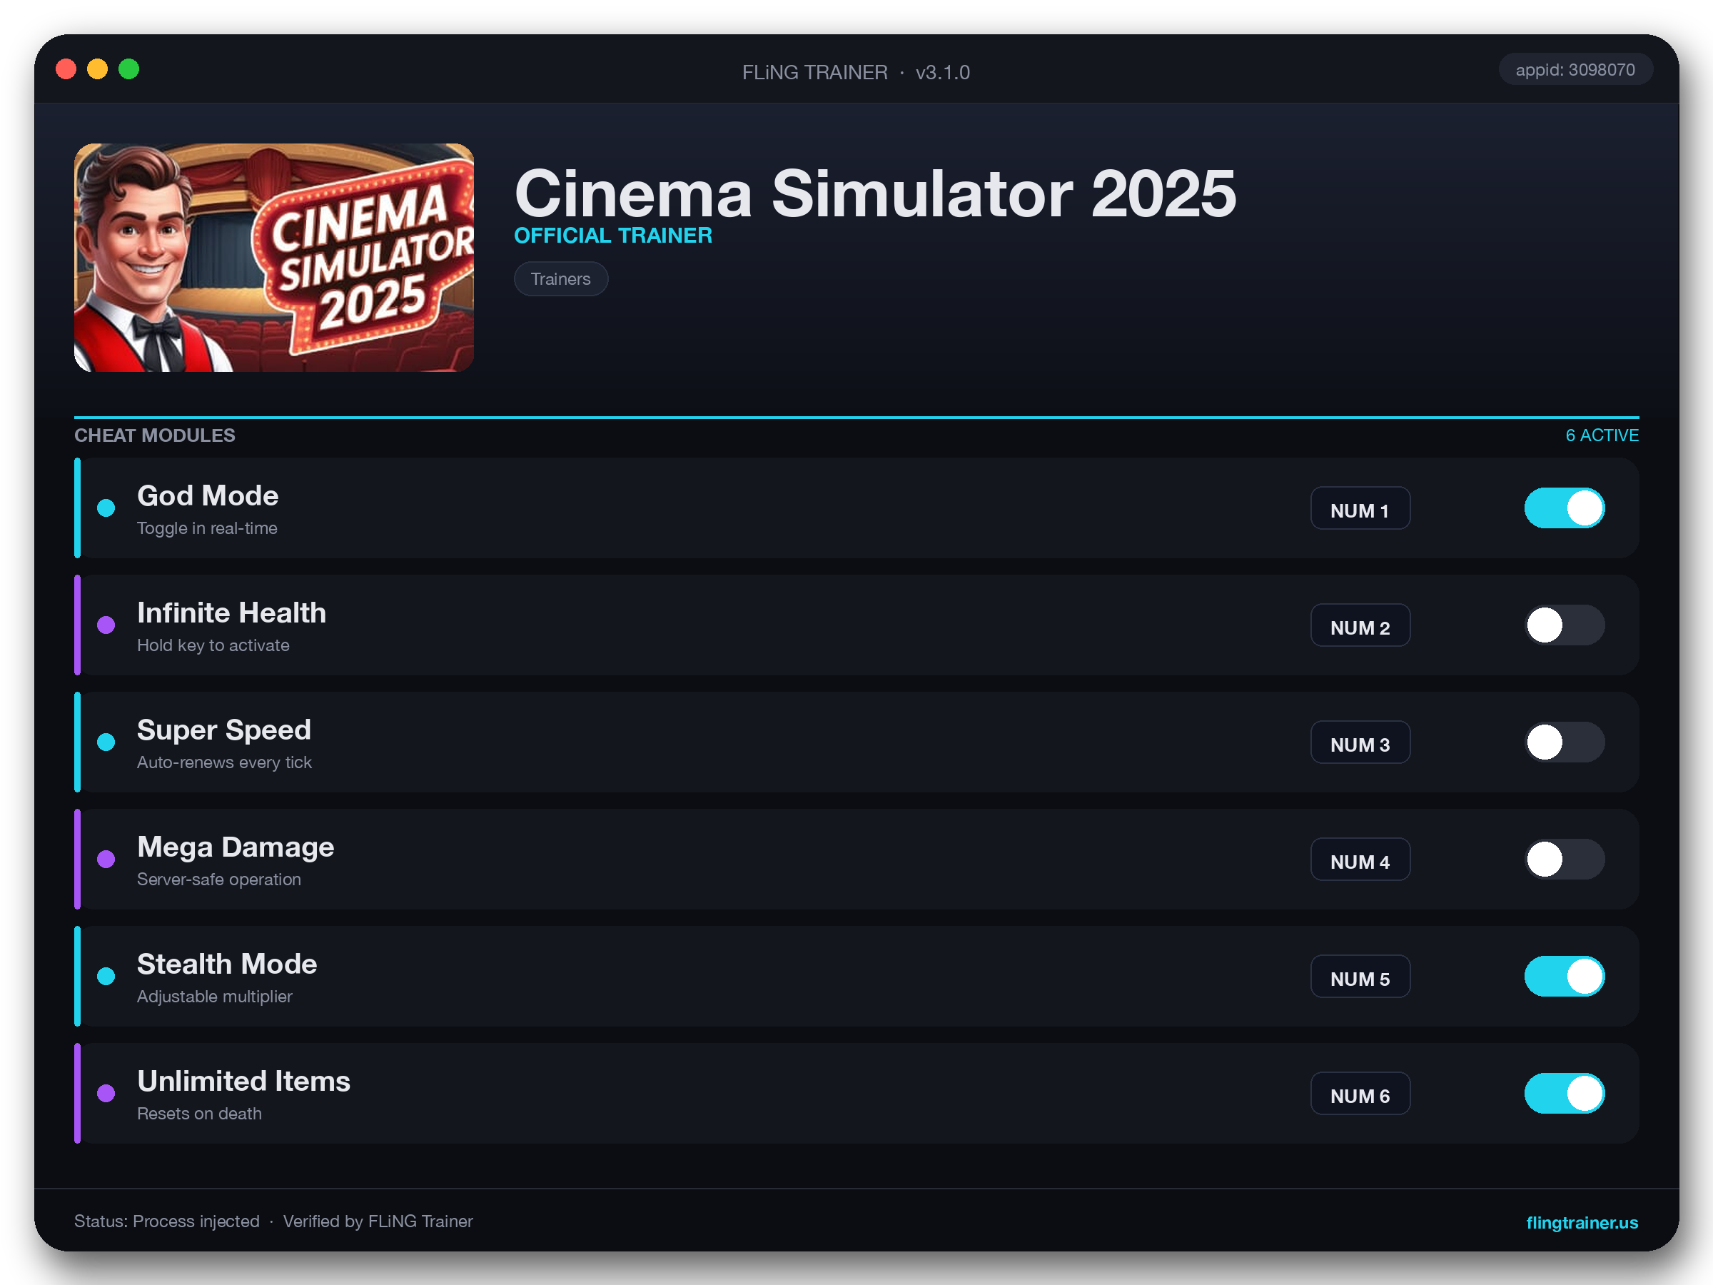Click the Super Speed status dot
Image resolution: width=1713 pixels, height=1285 pixels.
[106, 742]
